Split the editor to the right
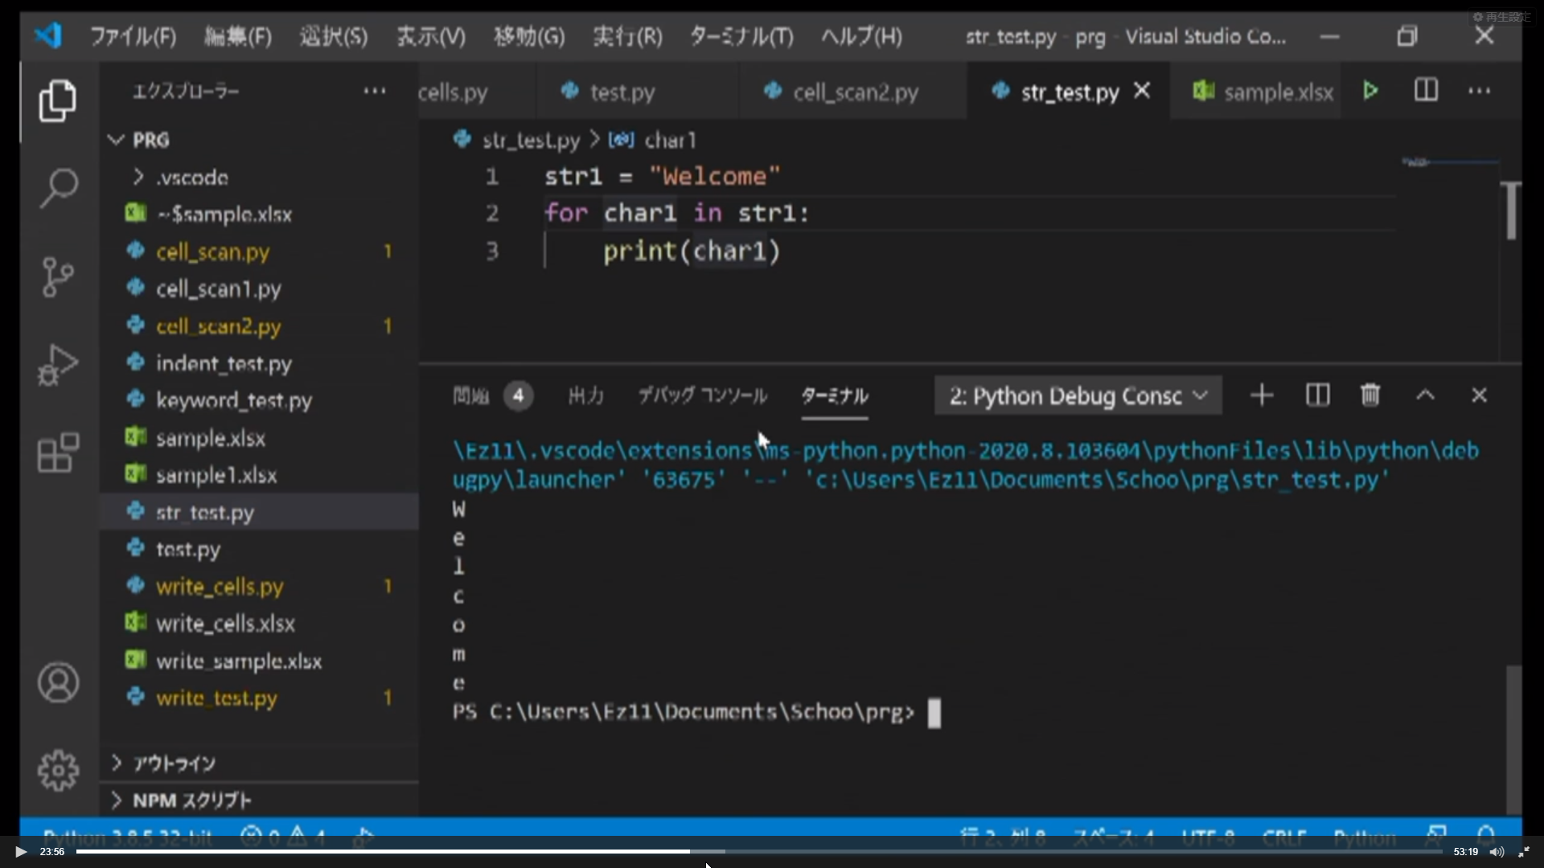This screenshot has height=868, width=1544. point(1426,90)
